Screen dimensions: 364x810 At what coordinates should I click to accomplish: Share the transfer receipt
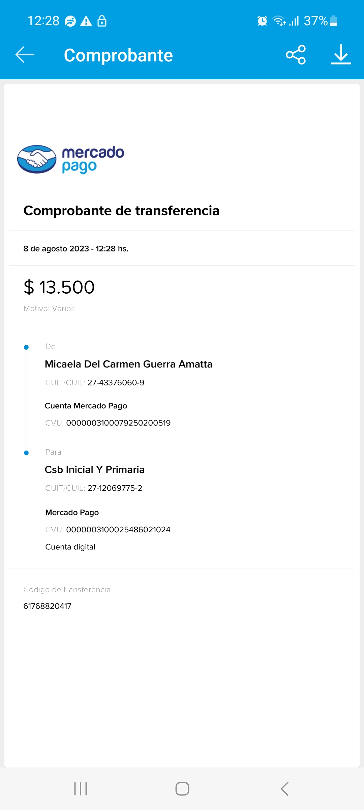[296, 55]
